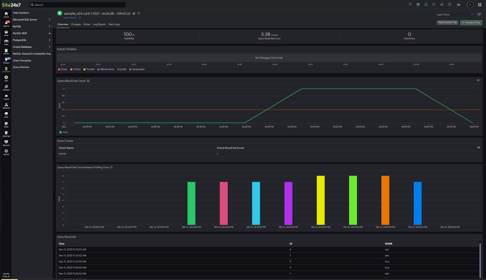Click the yellow bar at 04:44:54 PM
Viewport: 486px width, 280px height.
pyautogui.click(x=321, y=200)
